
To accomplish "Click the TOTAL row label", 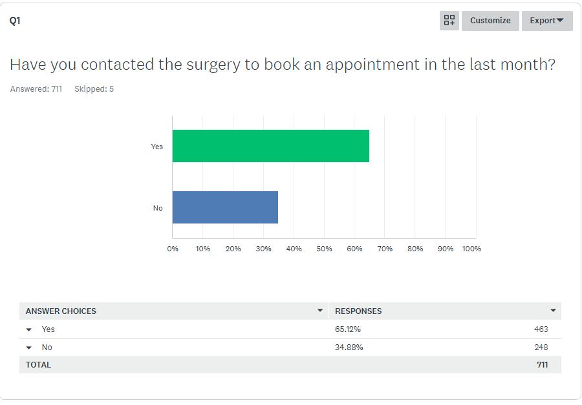I will tap(38, 365).
